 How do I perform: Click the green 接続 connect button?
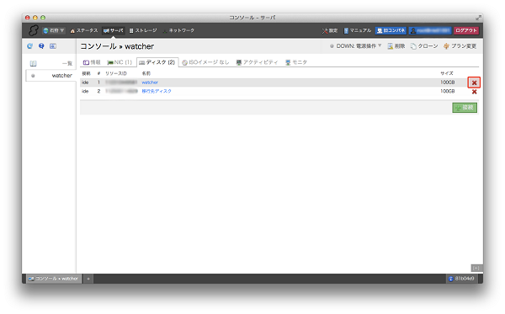[465, 108]
